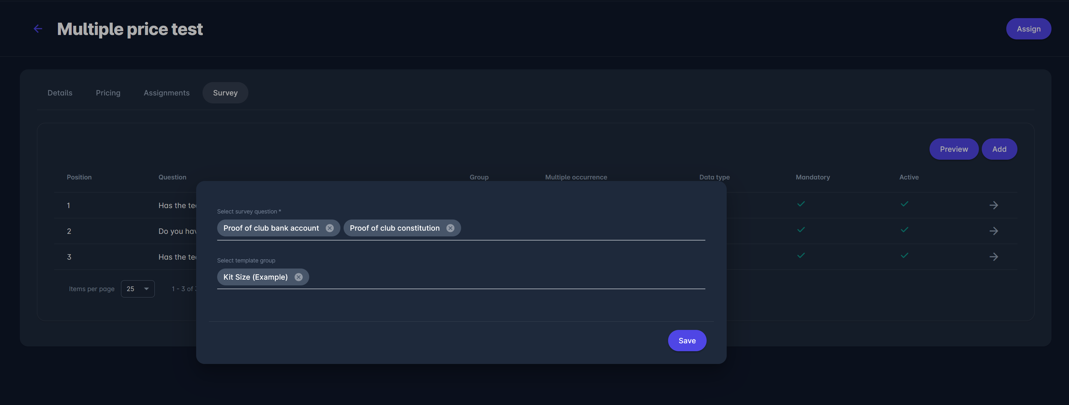Click the Active checkmark in row 2
This screenshot has height=405, width=1069.
pyautogui.click(x=904, y=229)
